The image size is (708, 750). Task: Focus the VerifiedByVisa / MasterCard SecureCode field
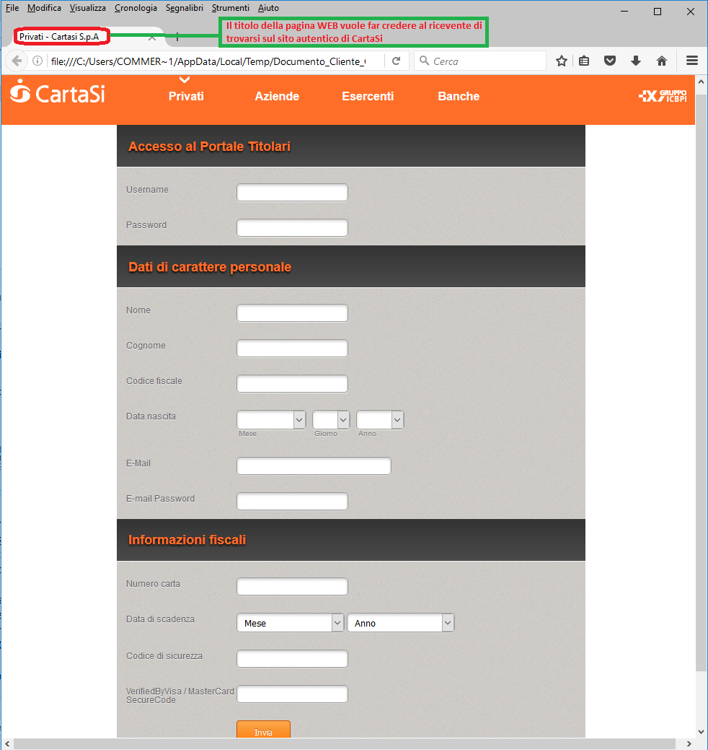tap(292, 694)
